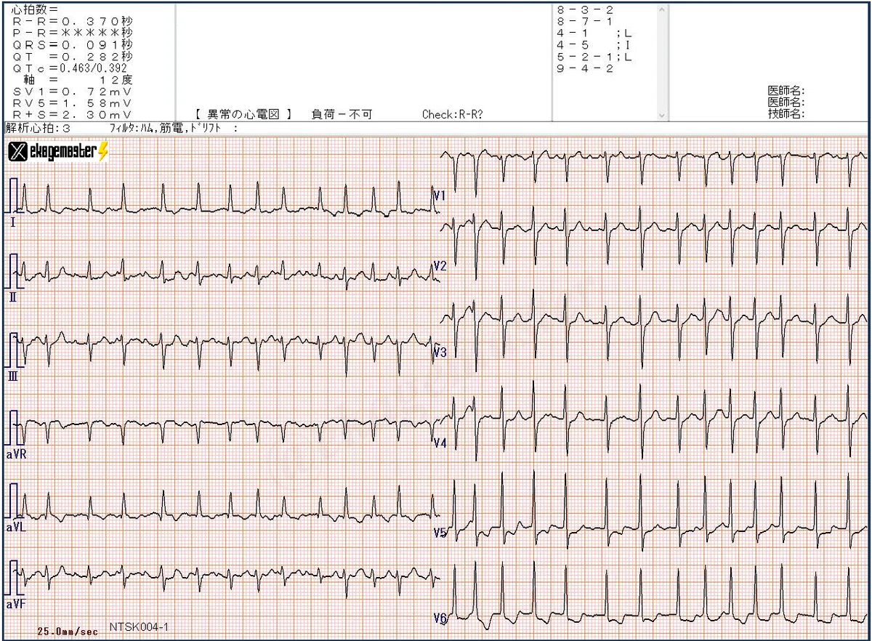Click the 25.0mm/sec paper speed label

[67, 632]
